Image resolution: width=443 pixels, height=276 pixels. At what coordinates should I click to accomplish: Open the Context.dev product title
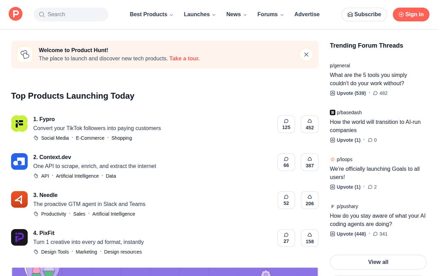click(x=52, y=157)
